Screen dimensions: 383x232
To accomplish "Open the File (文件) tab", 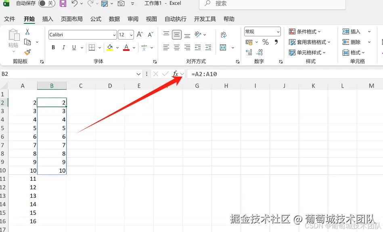I will 10,19.
